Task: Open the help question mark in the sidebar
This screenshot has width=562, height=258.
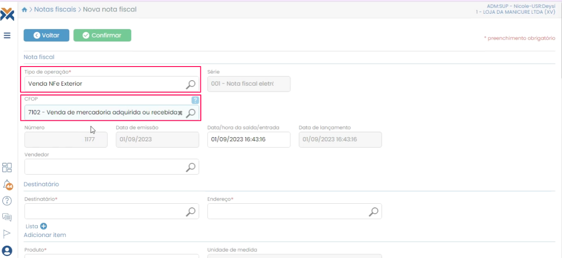Action: click(x=7, y=201)
